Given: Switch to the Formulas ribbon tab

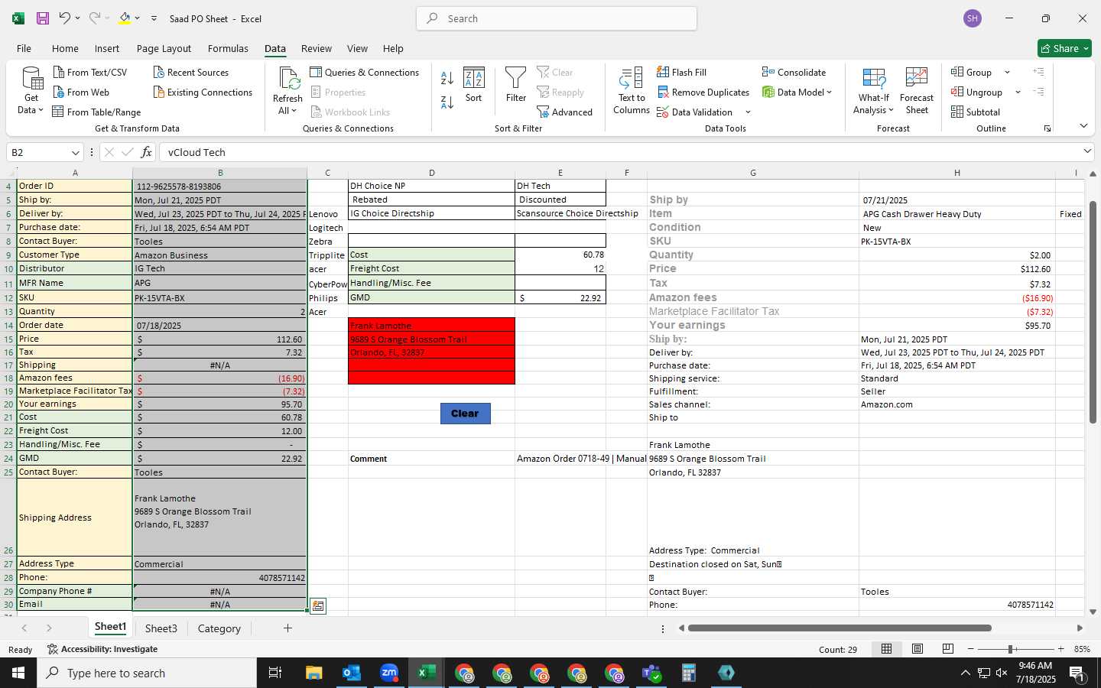Looking at the screenshot, I should 228,48.
